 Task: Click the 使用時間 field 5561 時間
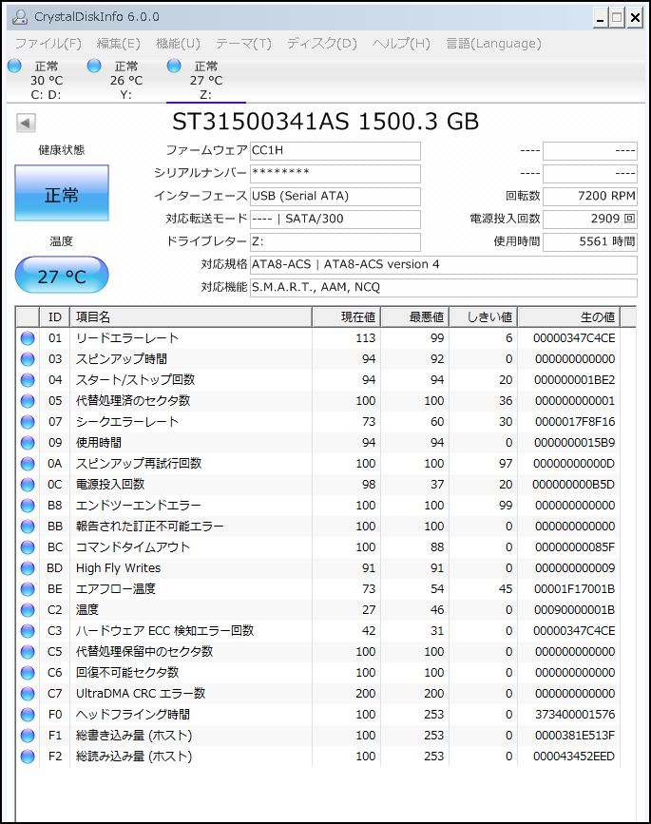pyautogui.click(x=590, y=241)
